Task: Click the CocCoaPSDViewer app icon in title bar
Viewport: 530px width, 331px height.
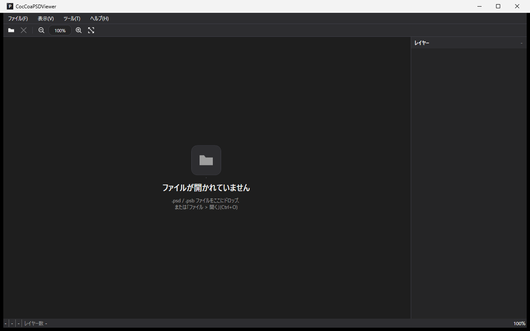Action: [10, 6]
